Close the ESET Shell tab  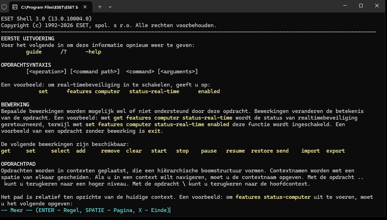[x=85, y=7]
